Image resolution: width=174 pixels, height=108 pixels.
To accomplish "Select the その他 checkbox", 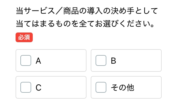I will 101,87.
